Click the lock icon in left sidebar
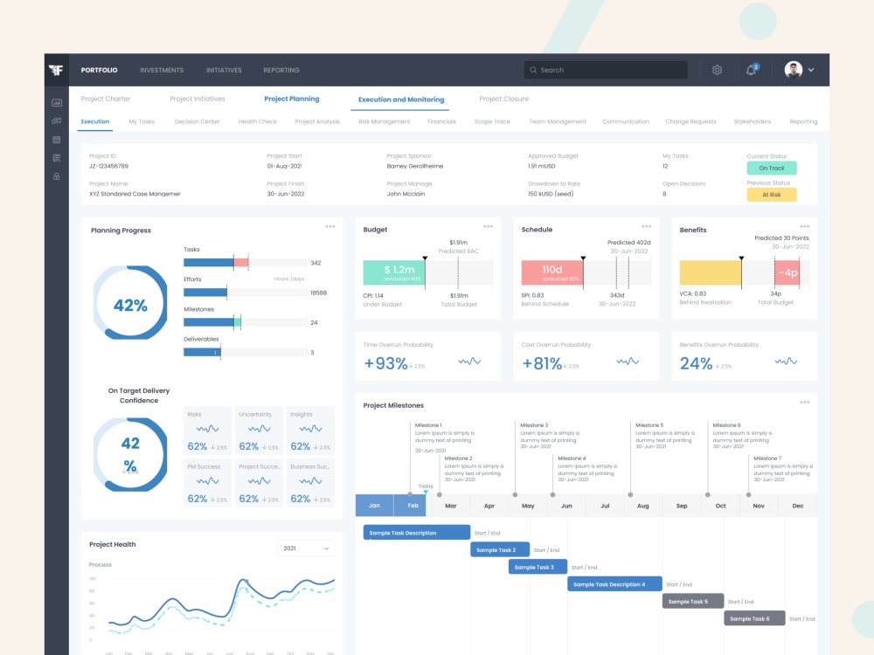Viewport: 874px width, 655px height. coord(56,176)
